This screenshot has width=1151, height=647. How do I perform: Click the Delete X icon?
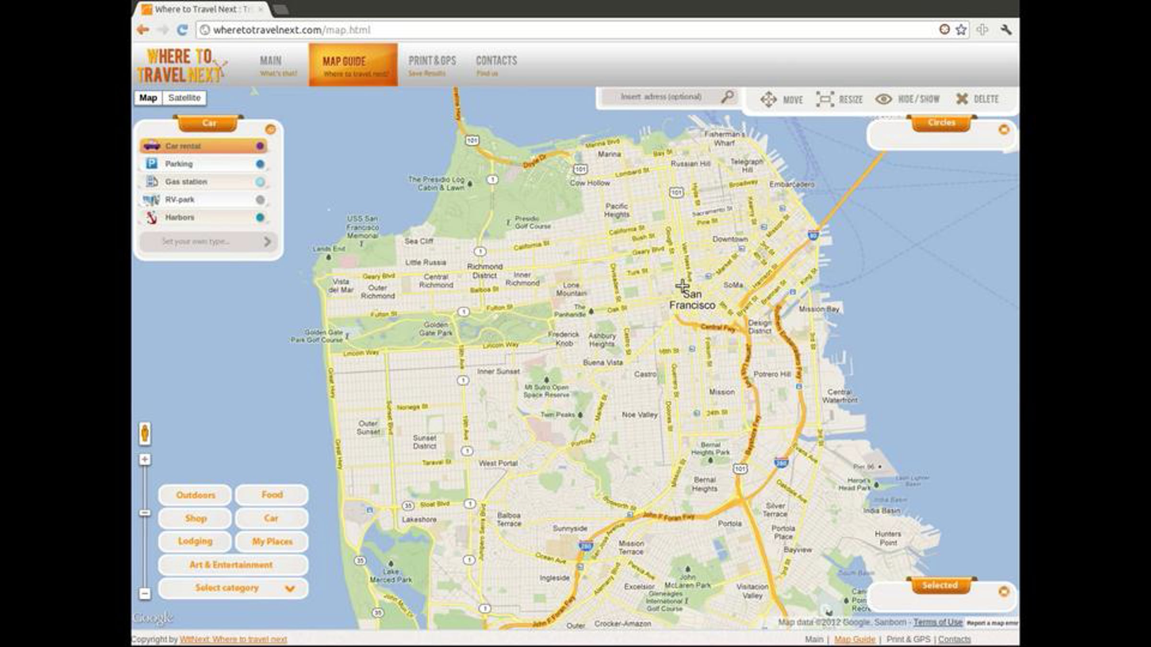[x=962, y=99]
